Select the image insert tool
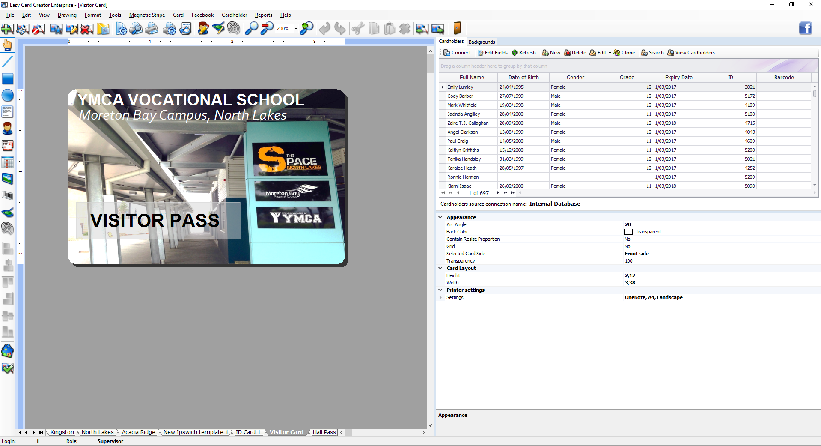821x446 pixels. (x=8, y=179)
